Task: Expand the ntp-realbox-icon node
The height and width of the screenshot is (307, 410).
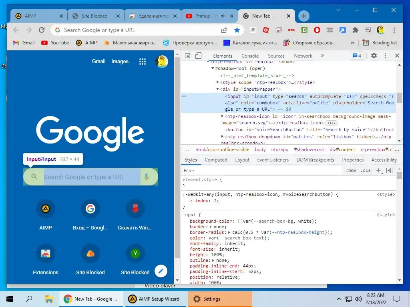Action: click(223, 116)
